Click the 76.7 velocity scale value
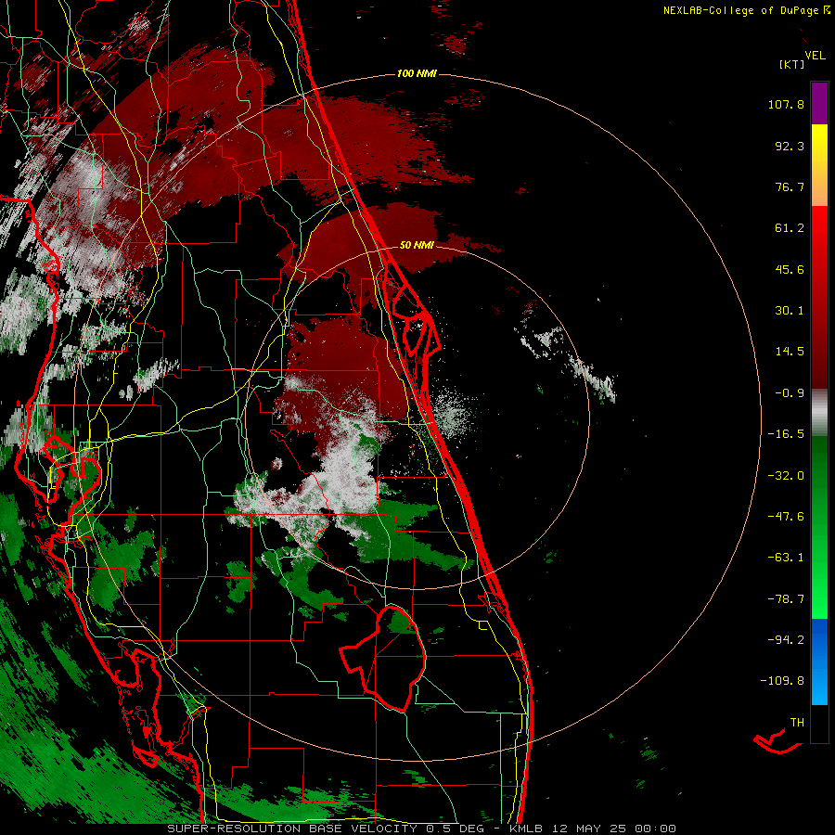This screenshot has height=835, width=835. pos(790,186)
